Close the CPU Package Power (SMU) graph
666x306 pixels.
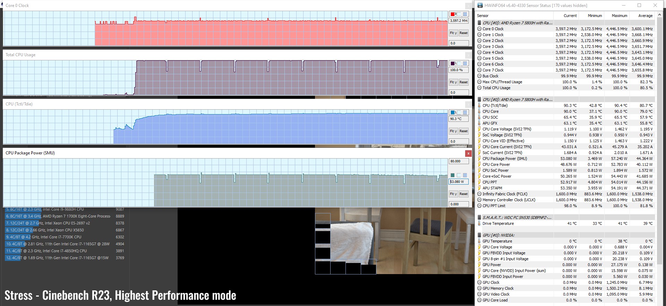click(468, 153)
